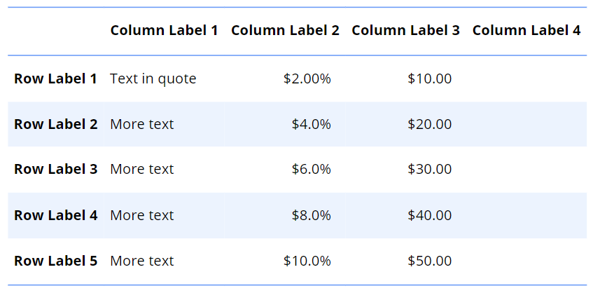Pick the $30.00 cell

(x=429, y=170)
